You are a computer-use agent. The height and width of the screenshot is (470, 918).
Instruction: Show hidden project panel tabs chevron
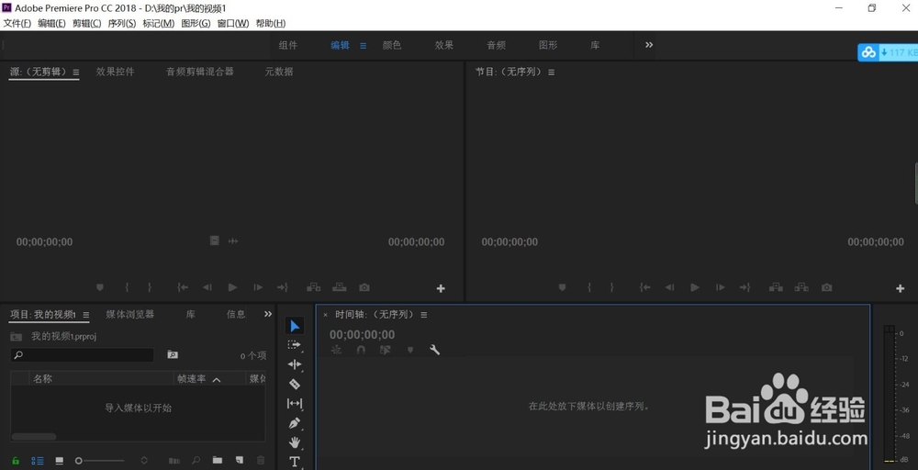(268, 314)
